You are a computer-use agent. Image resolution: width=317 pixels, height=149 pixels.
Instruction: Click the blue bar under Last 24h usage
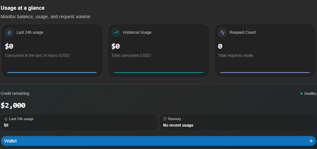(52, 72)
